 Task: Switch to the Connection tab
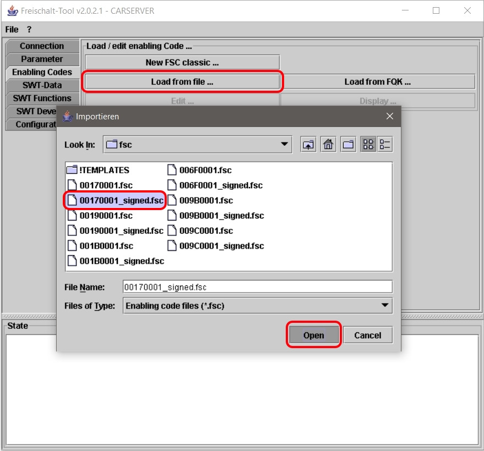point(42,46)
